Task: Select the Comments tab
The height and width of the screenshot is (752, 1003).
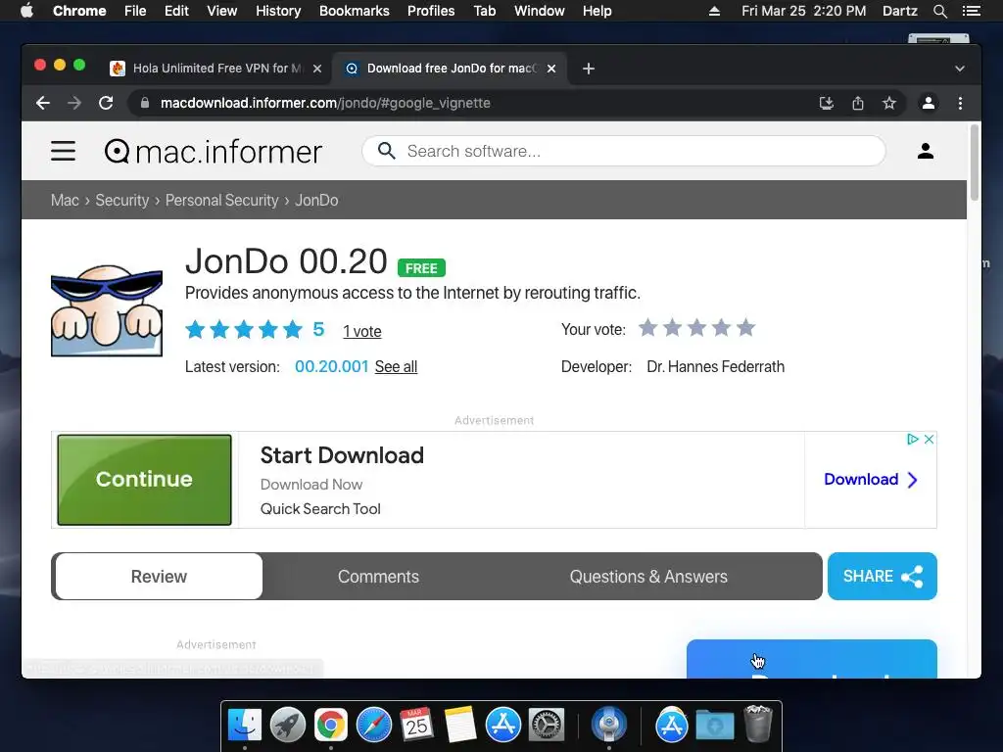Action: point(378,577)
